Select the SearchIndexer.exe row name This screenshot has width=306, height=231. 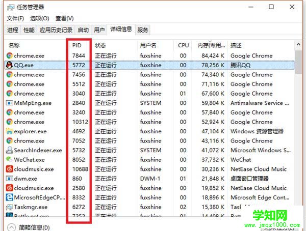38,150
